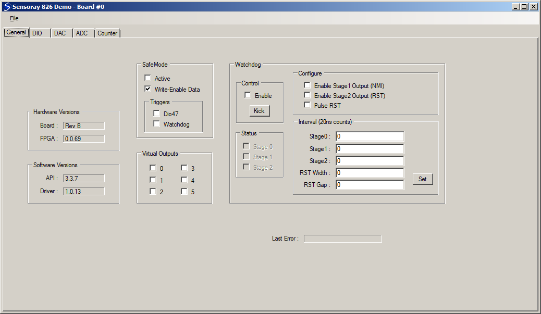Switch to the DIO tab
The height and width of the screenshot is (314, 541).
point(37,33)
